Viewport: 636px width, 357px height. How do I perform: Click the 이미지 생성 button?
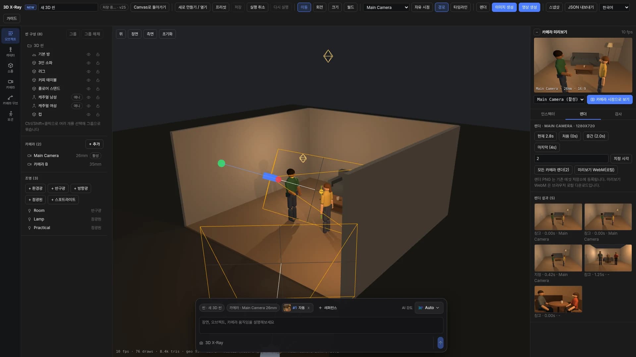pos(504,7)
